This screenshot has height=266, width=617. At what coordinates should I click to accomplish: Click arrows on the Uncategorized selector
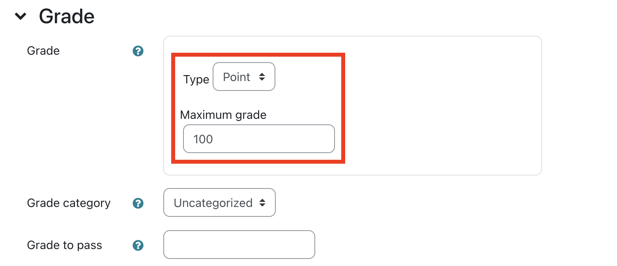coord(262,203)
